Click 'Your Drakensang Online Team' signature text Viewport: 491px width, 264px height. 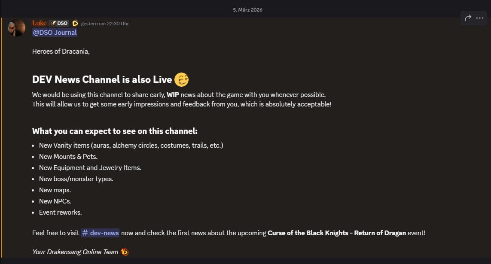click(75, 252)
